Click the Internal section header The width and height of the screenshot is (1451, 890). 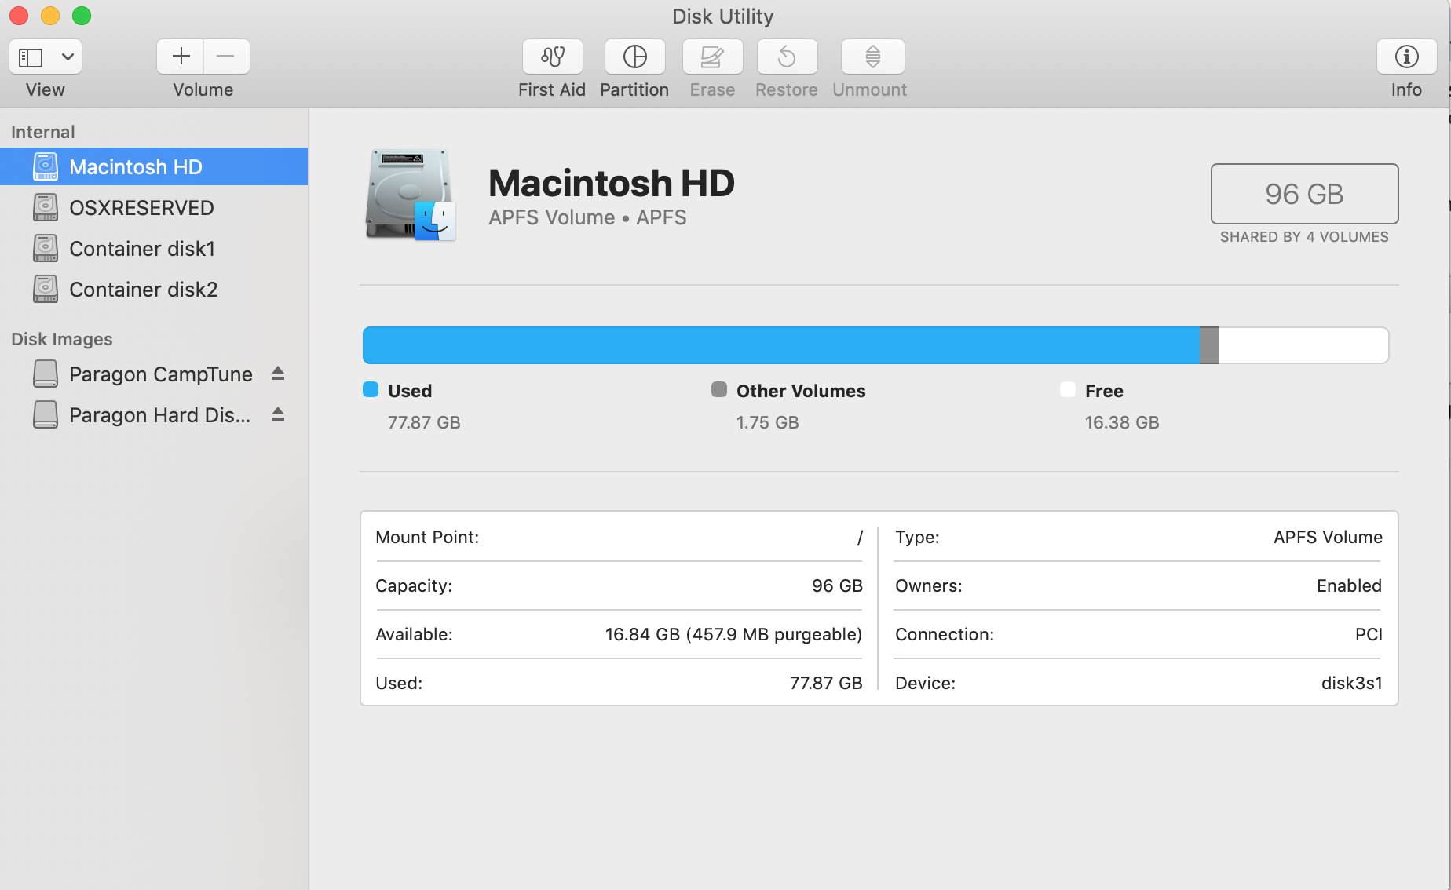pyautogui.click(x=43, y=132)
